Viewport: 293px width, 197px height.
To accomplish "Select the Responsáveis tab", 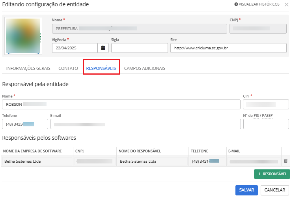I will pyautogui.click(x=101, y=68).
